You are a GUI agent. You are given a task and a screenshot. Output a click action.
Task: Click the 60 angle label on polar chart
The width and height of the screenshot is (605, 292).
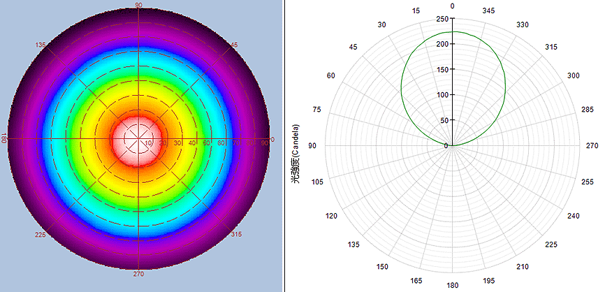pos(331,75)
